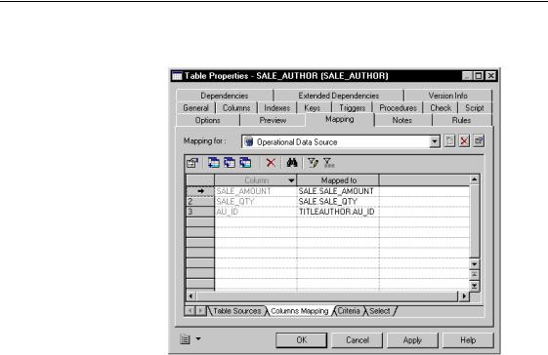Select the Columns Mapping sub-tab

[x=300, y=311]
